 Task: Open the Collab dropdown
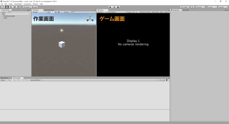pos(185,7)
